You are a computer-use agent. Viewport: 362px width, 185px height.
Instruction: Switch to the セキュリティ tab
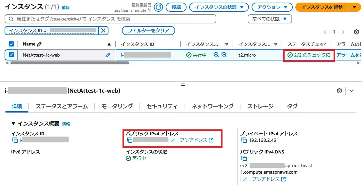tap(162, 106)
